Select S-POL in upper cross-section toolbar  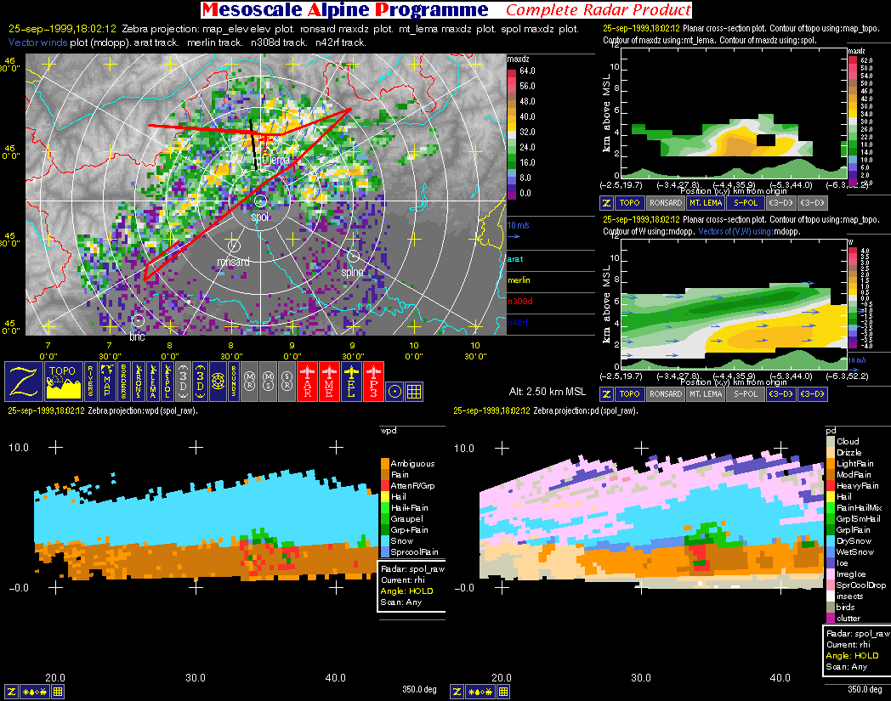[743, 204]
